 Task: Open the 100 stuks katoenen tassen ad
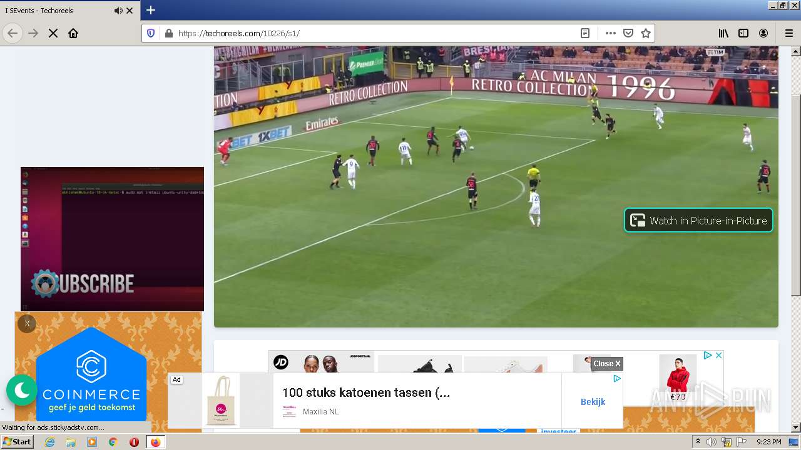tap(366, 392)
